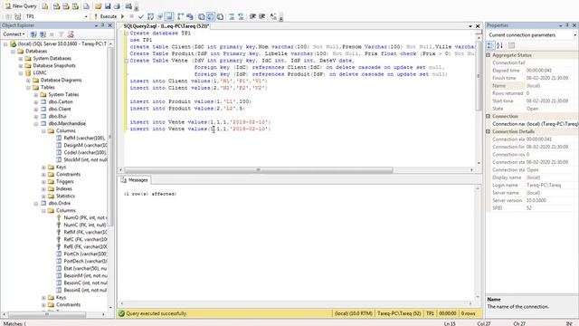
Task: Expand the Database Snapshots folder
Action: pos(21,65)
